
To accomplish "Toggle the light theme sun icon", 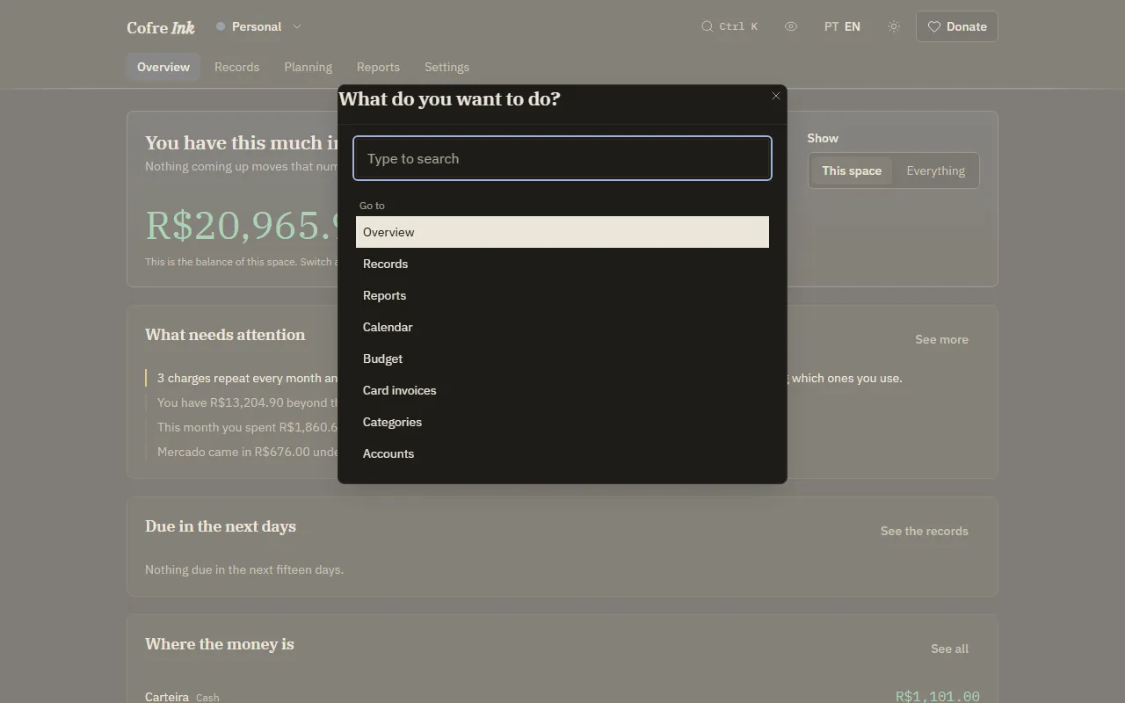I will (894, 26).
